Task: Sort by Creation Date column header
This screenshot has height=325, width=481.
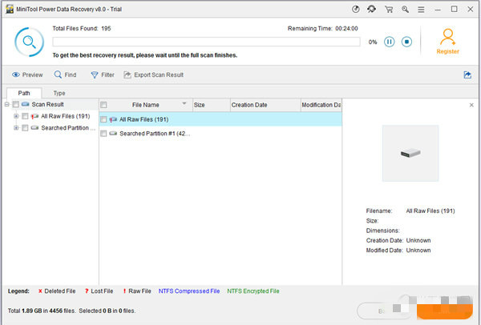Action: click(265, 105)
